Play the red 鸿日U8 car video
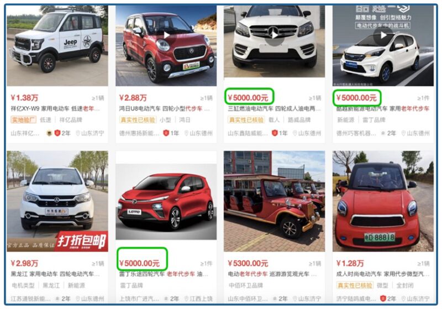 [167, 35]
